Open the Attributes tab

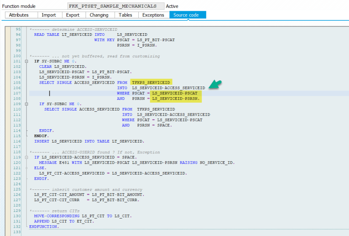(x=19, y=15)
